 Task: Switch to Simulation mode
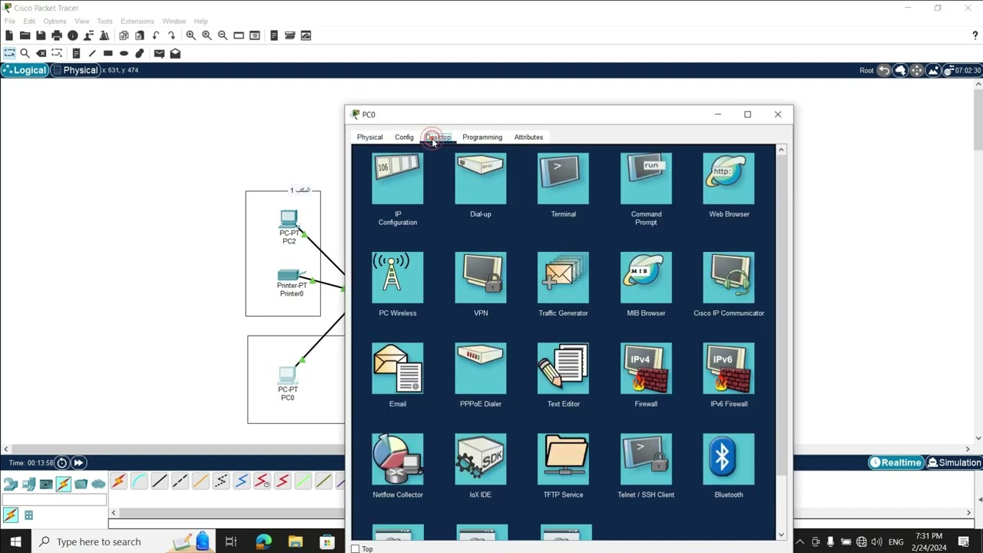coord(954,462)
